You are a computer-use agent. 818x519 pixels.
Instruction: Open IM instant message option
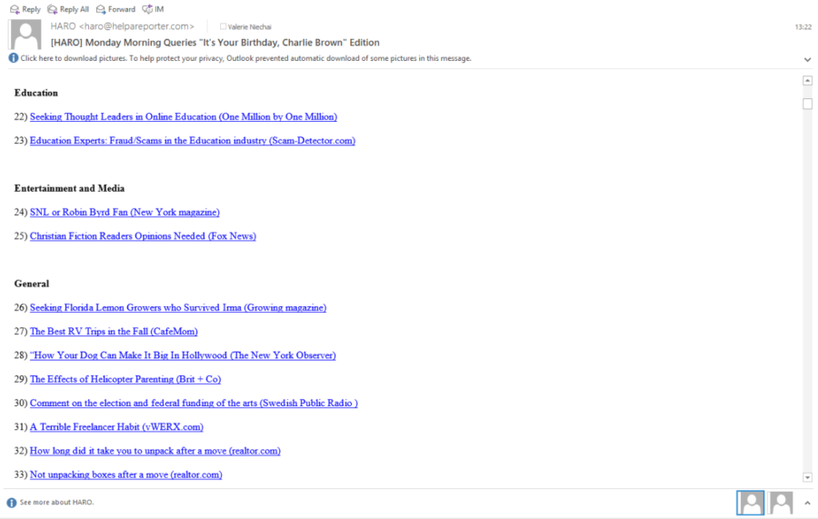tap(154, 9)
